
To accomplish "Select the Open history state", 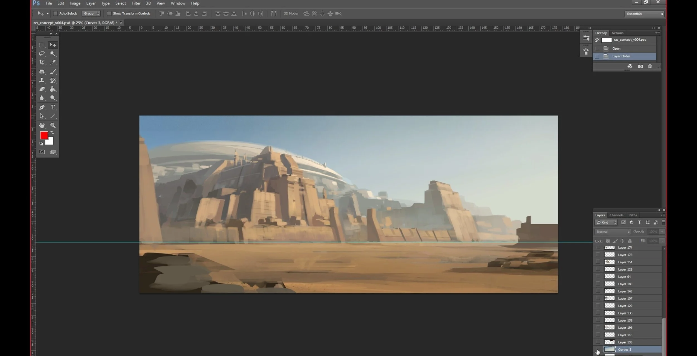I will [x=616, y=49].
